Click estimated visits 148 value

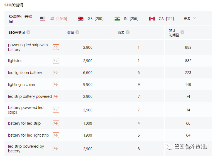[x=188, y=85]
